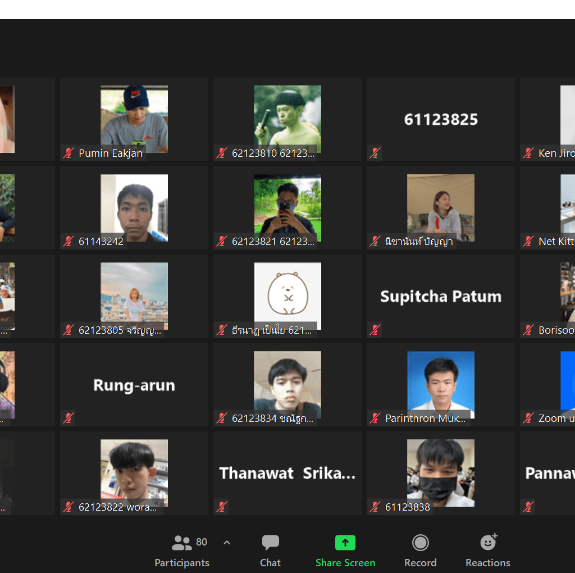575x573 pixels.
Task: Click the Supitcha Patum name text
Action: 441,297
